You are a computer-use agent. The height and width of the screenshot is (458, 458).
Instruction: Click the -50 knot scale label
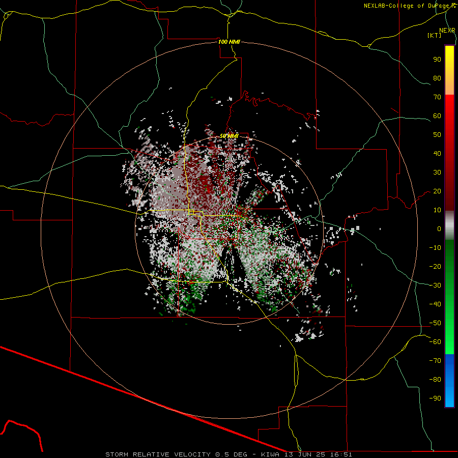435,323
